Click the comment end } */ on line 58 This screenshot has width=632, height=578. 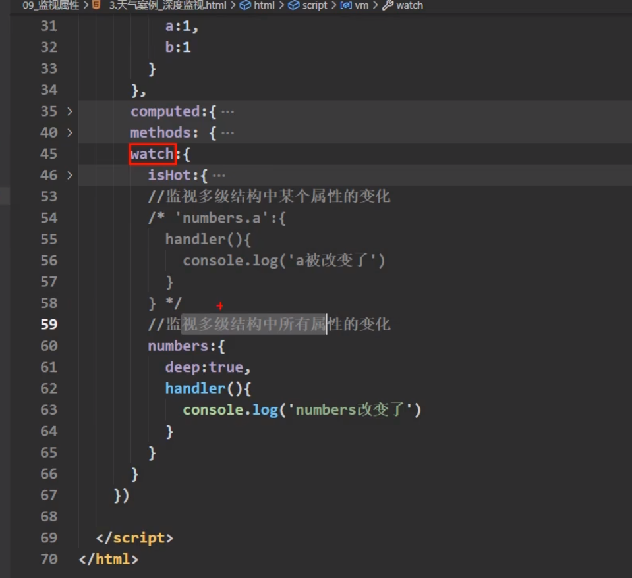point(165,303)
